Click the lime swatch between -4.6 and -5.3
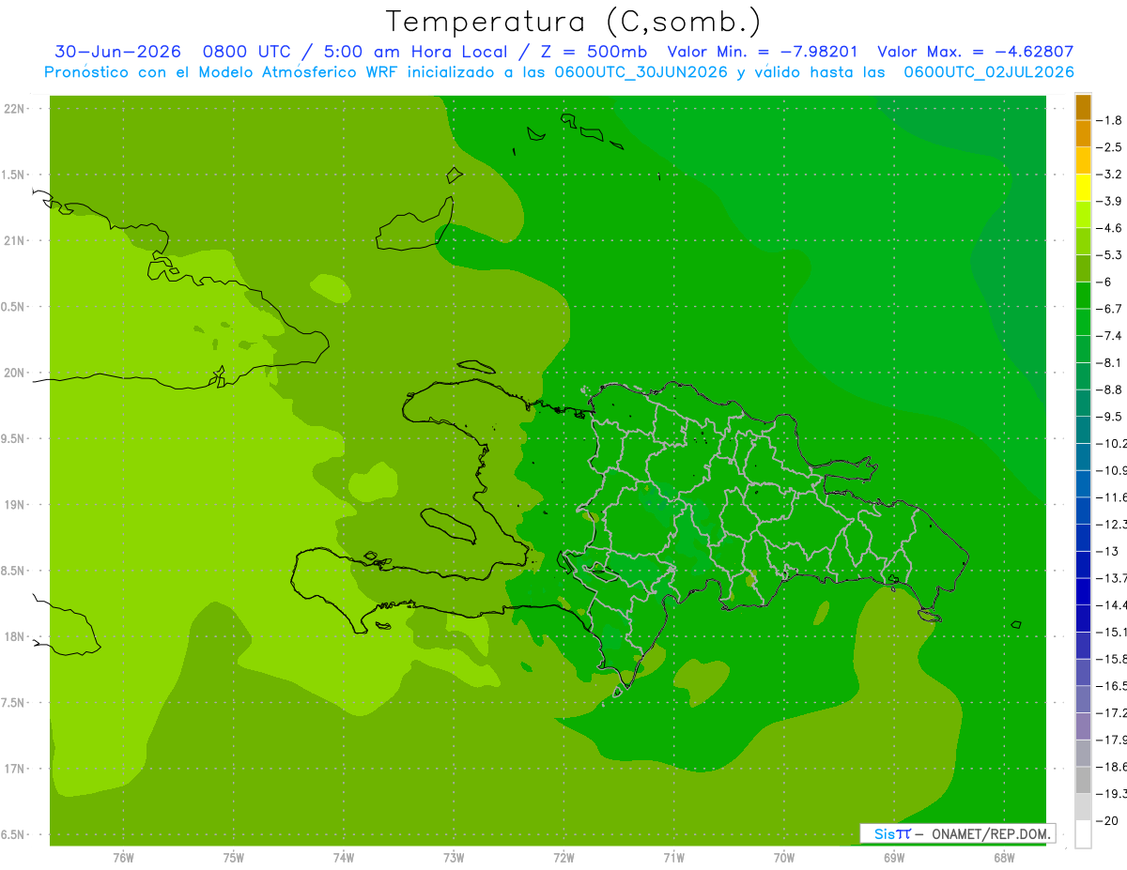The image size is (1127, 870). (1083, 241)
